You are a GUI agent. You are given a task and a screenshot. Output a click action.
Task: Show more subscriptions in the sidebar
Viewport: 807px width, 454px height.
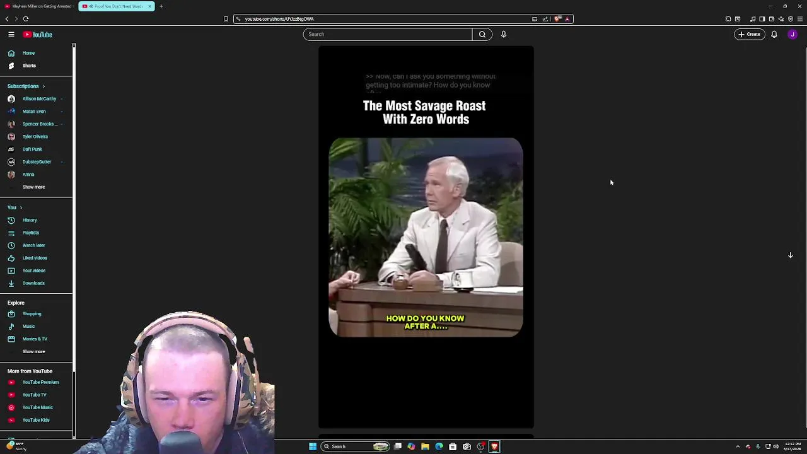tap(36, 187)
